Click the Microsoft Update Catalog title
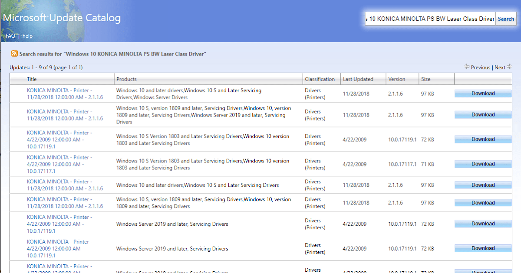 coord(62,18)
